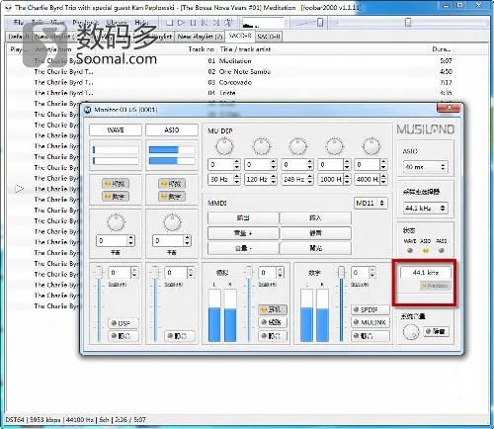Viewport: 494px width, 429px height.
Task: Open the File menu in foobar2000
Action: point(19,23)
